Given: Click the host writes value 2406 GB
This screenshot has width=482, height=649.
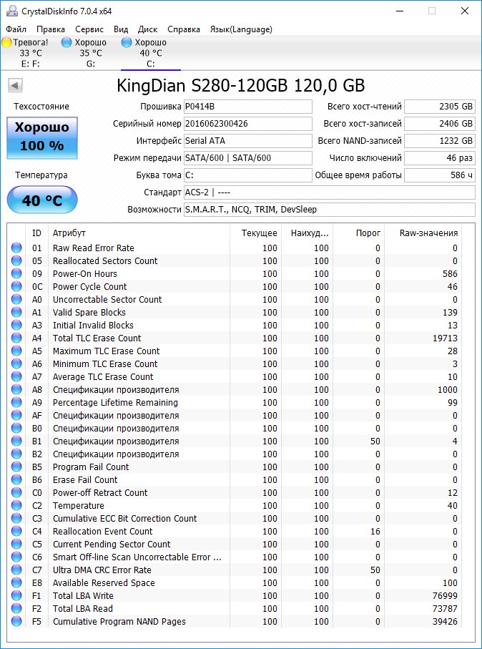Looking at the screenshot, I should [439, 123].
